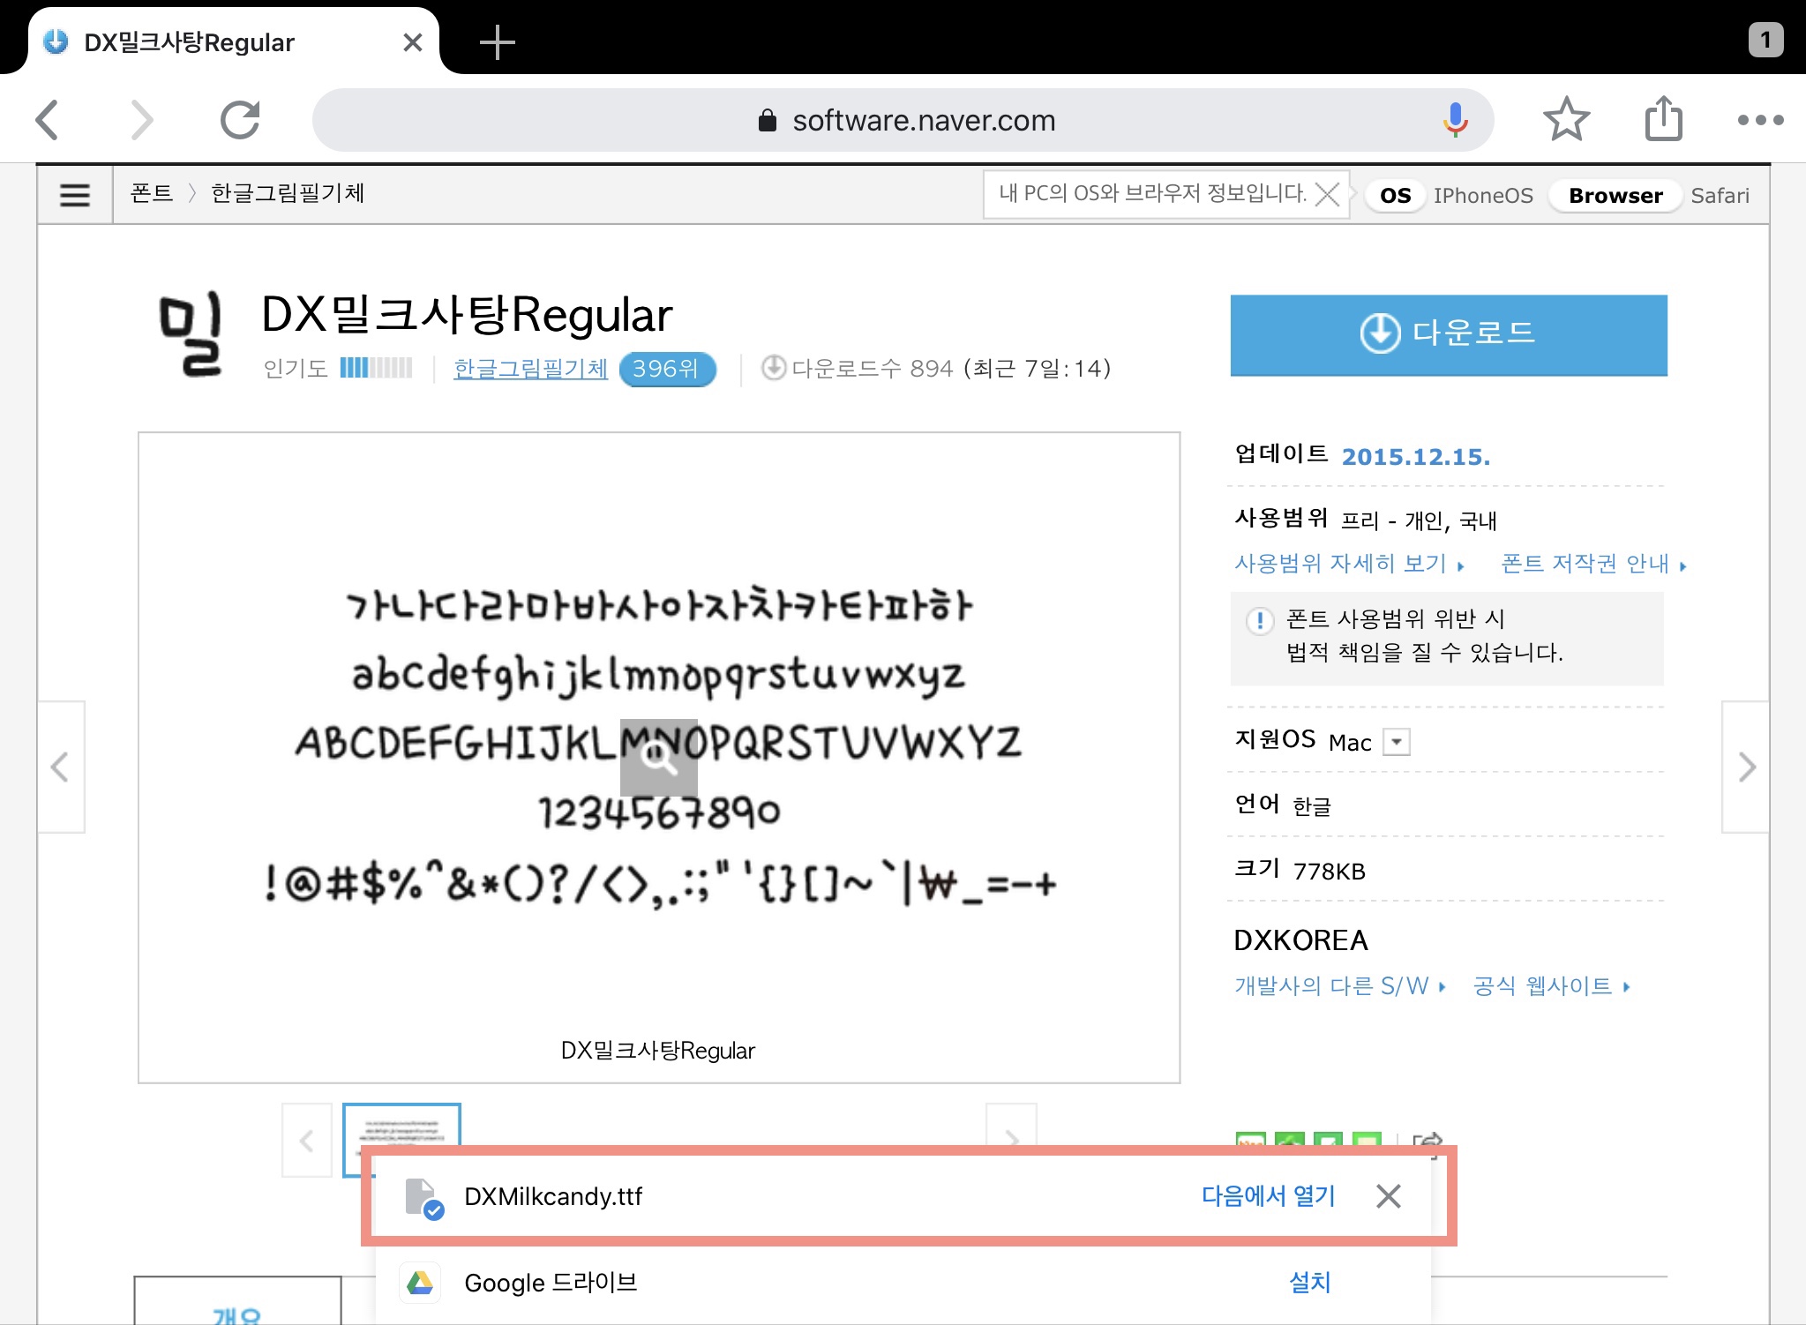Screen dimensions: 1806x1325
Task: Expand the 지원OS Mac dropdown
Action: (x=1396, y=742)
